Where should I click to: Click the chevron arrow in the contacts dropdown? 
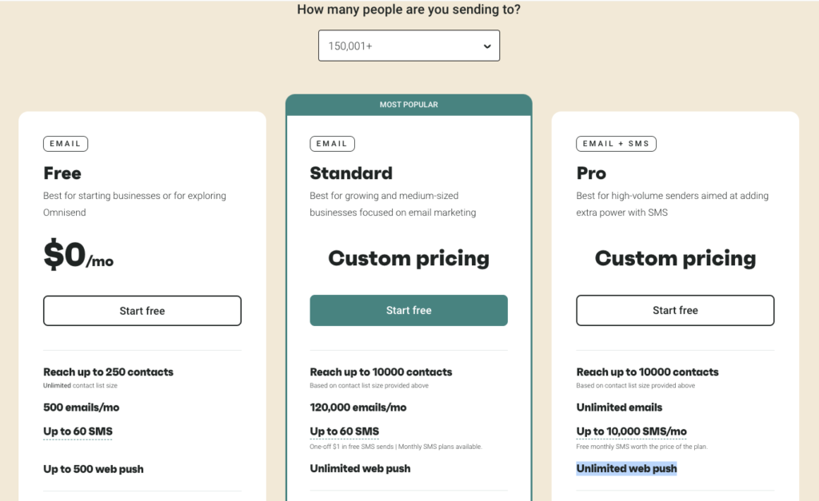pyautogui.click(x=487, y=46)
